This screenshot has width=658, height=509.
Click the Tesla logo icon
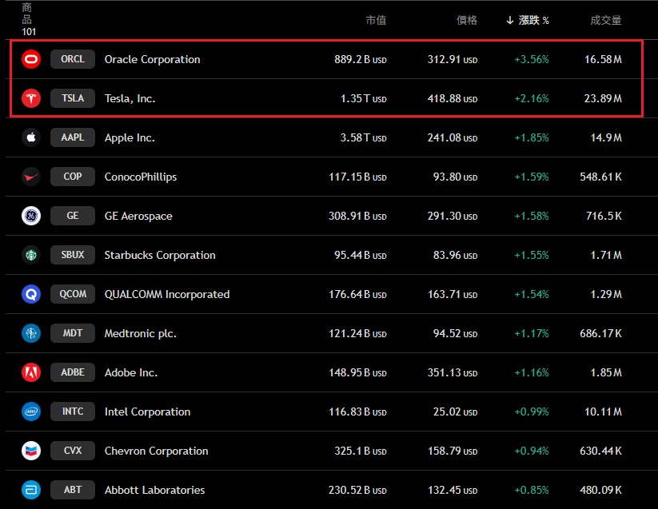pos(31,98)
